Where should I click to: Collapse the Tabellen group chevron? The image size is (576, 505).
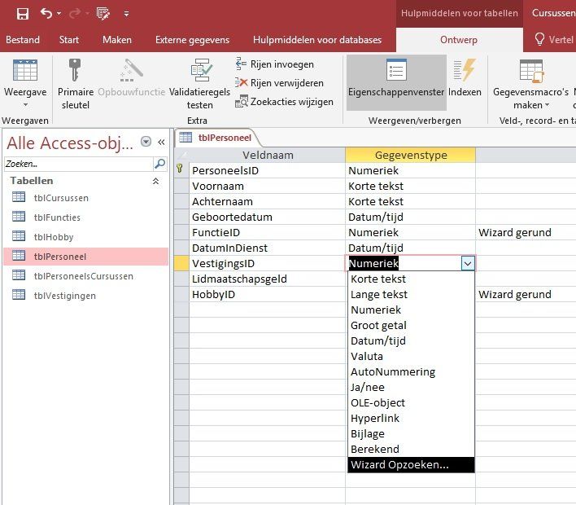pos(155,181)
